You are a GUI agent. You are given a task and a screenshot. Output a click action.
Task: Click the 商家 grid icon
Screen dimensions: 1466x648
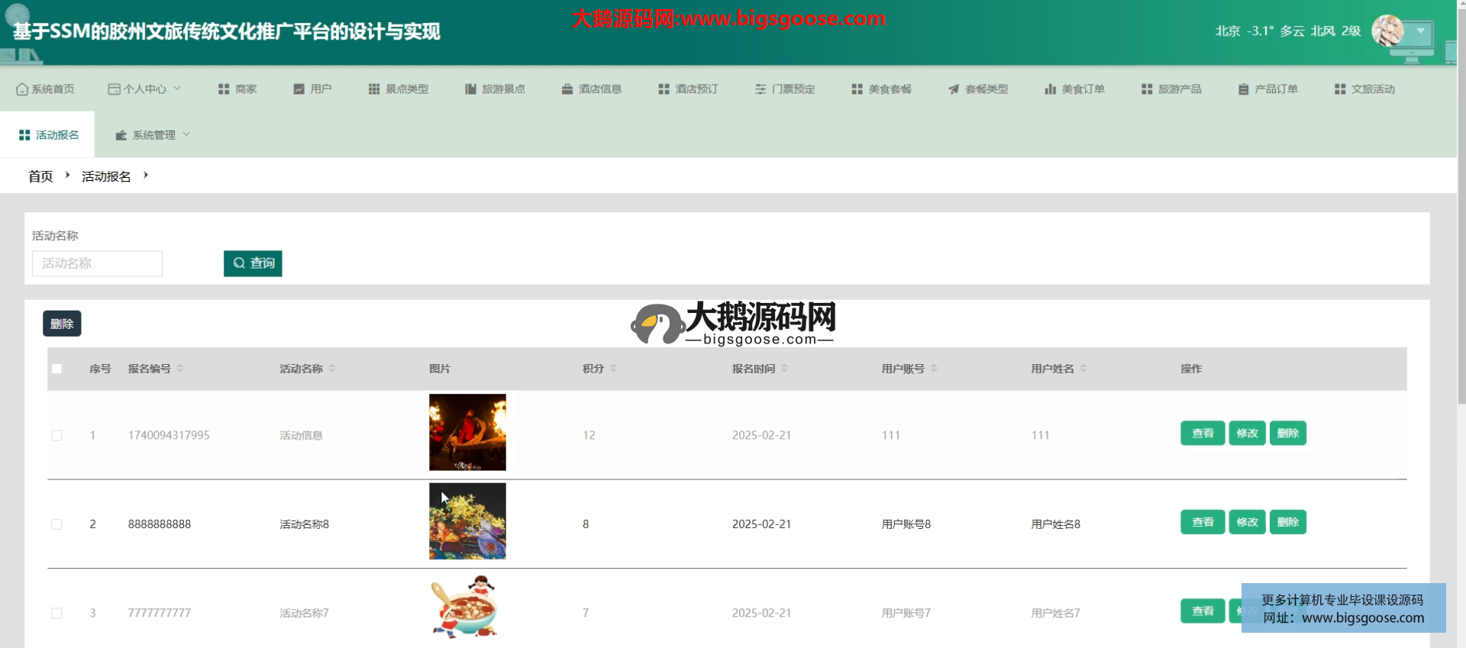224,89
